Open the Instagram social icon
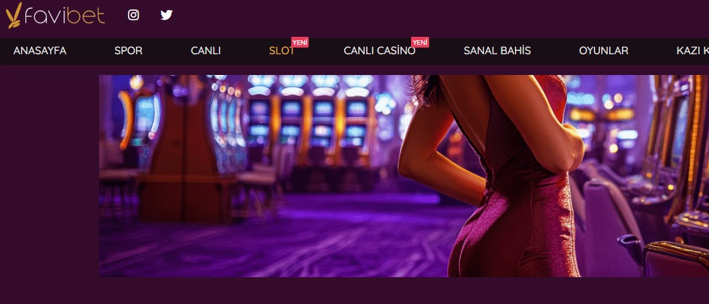Viewport: 709px width, 304px height. [133, 15]
